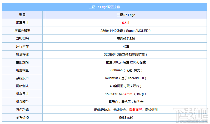The width and height of the screenshot is (210, 124).
Task: Click the table title 三星S7 Edge配置参数
Action: 104,7
